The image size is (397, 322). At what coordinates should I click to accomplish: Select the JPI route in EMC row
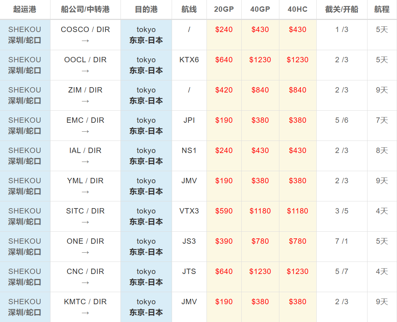point(189,120)
